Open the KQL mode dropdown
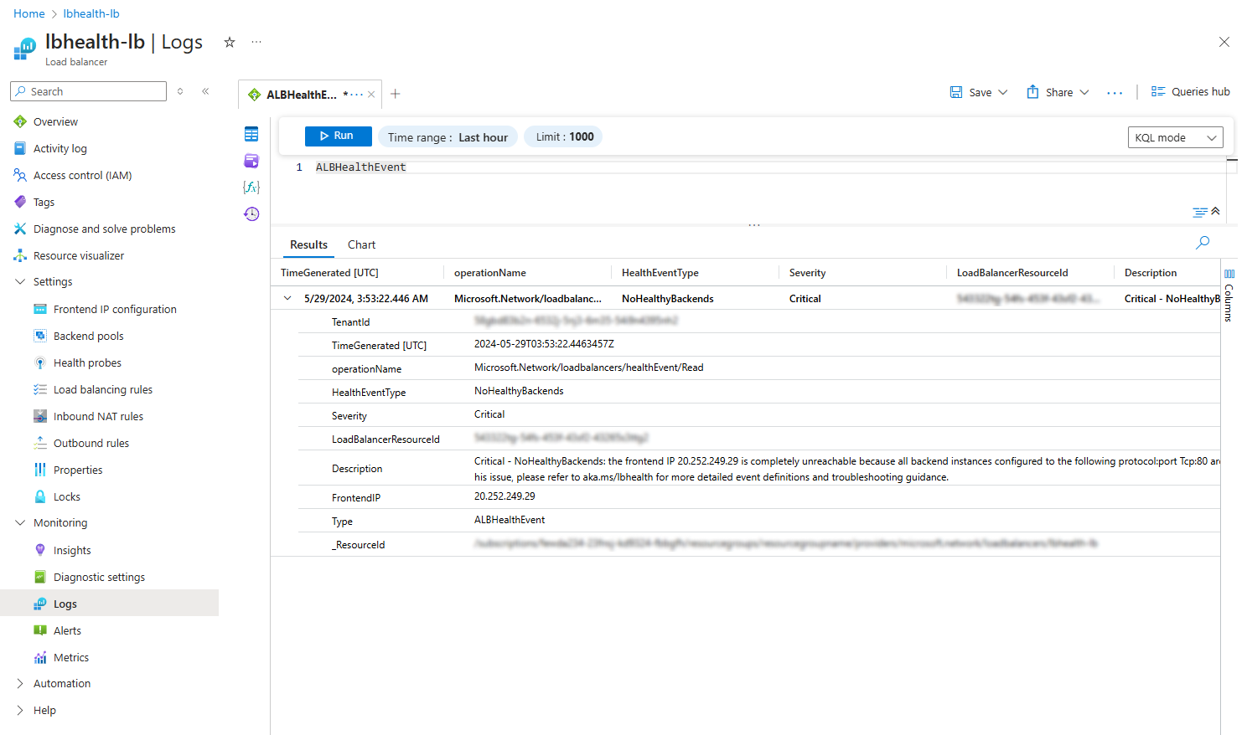 [1175, 137]
